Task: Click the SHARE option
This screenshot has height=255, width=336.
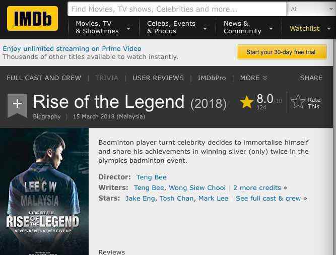Action: 311,78
